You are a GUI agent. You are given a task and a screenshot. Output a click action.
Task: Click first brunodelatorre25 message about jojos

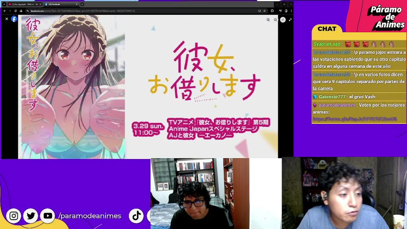(x=359, y=59)
